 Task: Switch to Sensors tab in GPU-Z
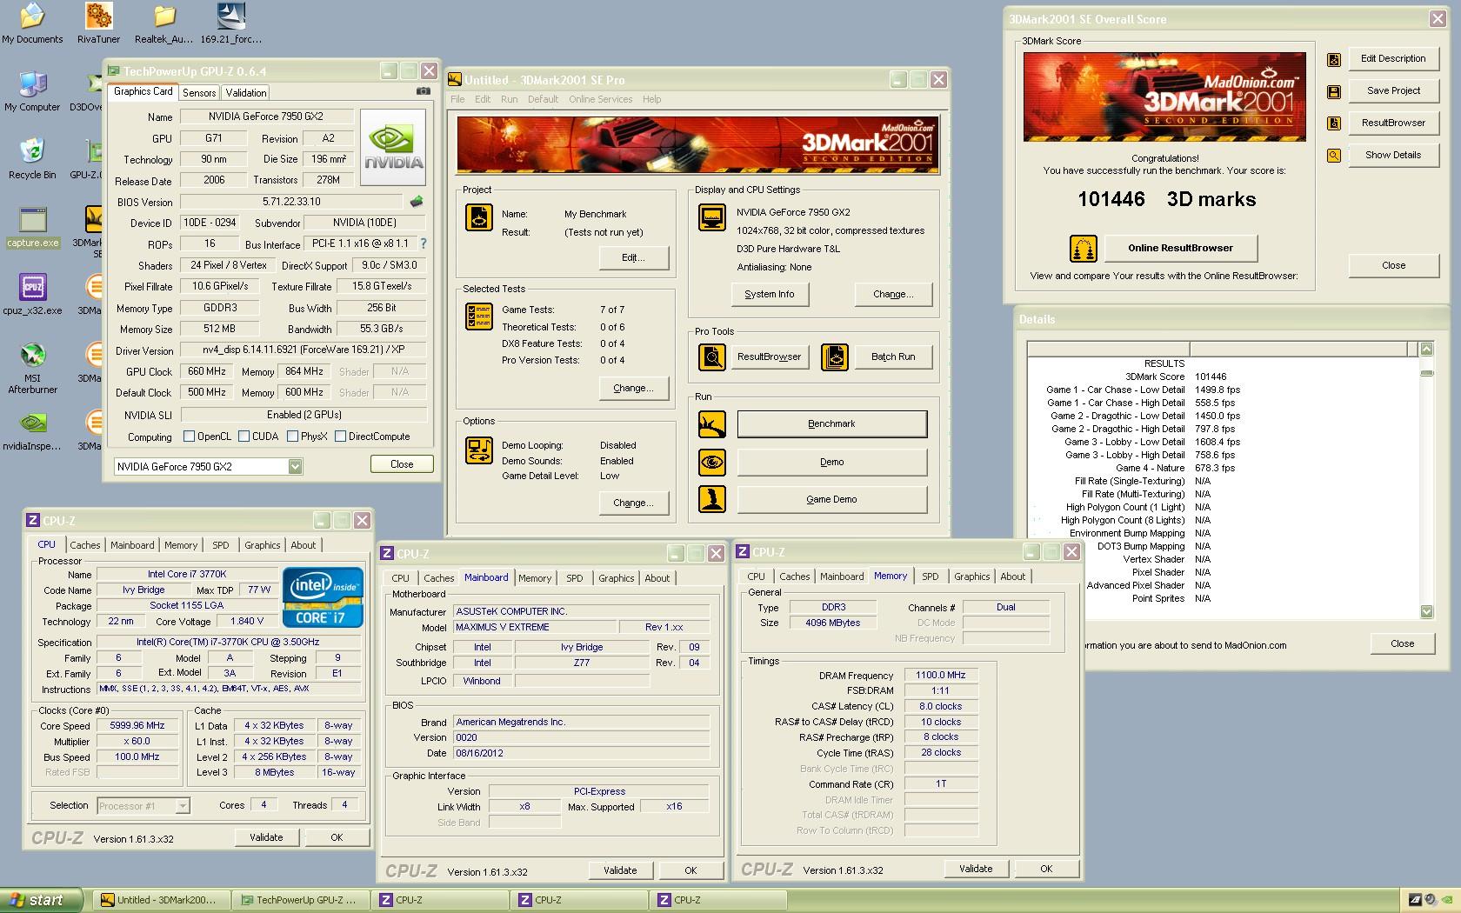pyautogui.click(x=199, y=93)
